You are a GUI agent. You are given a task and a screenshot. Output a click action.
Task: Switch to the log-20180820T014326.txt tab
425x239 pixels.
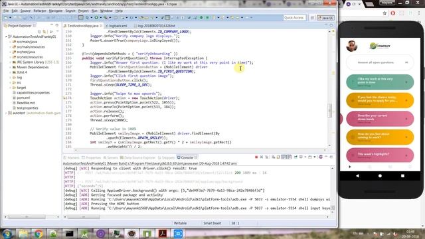pyautogui.click(x=155, y=26)
